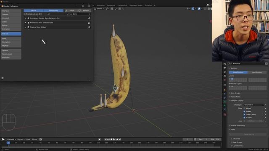This screenshot has height=151, width=269.
Task: Disable the Bone Widget add-on checkbox
Action: coord(29,27)
